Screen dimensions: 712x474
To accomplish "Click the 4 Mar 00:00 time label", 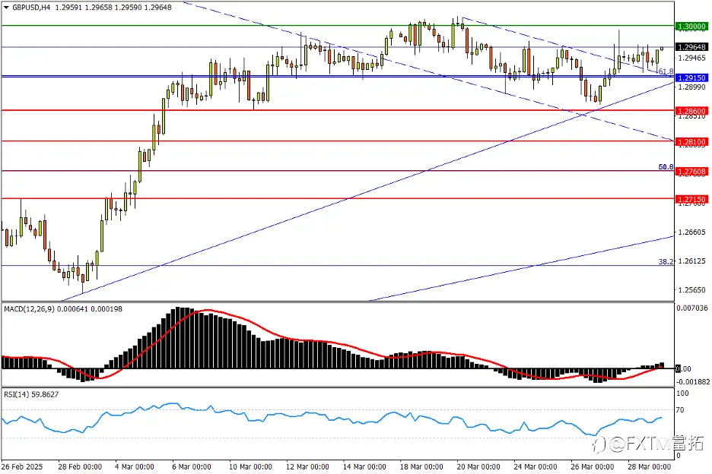I will coord(135,466).
